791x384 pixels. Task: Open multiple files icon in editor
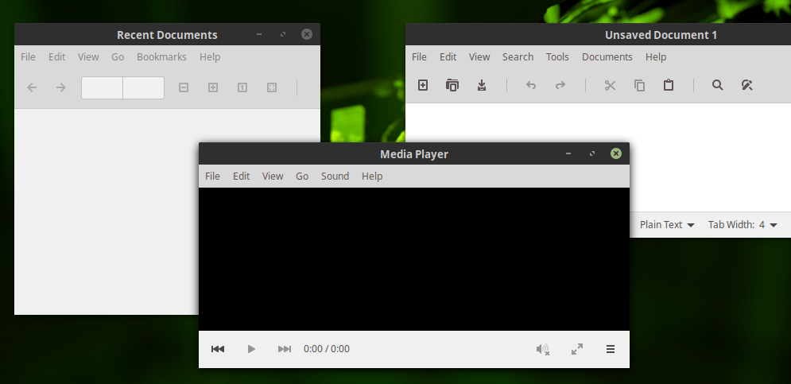click(452, 85)
